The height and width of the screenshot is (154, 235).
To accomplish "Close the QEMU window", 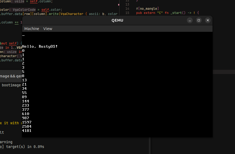I will pyautogui.click(x=208, y=20).
